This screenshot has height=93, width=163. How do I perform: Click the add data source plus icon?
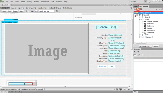(x=135, y=9)
